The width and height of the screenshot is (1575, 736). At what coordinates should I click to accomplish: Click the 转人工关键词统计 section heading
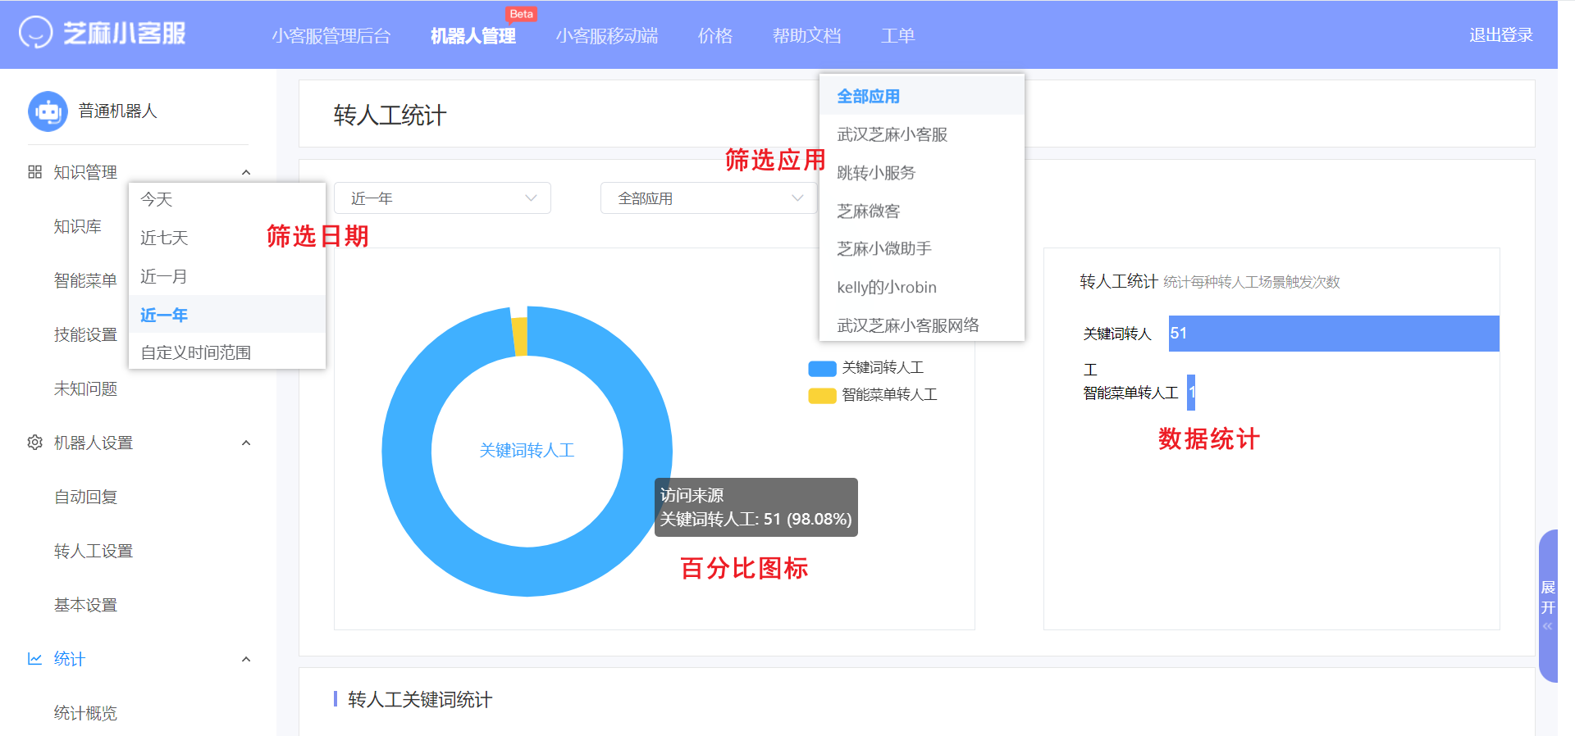click(420, 699)
